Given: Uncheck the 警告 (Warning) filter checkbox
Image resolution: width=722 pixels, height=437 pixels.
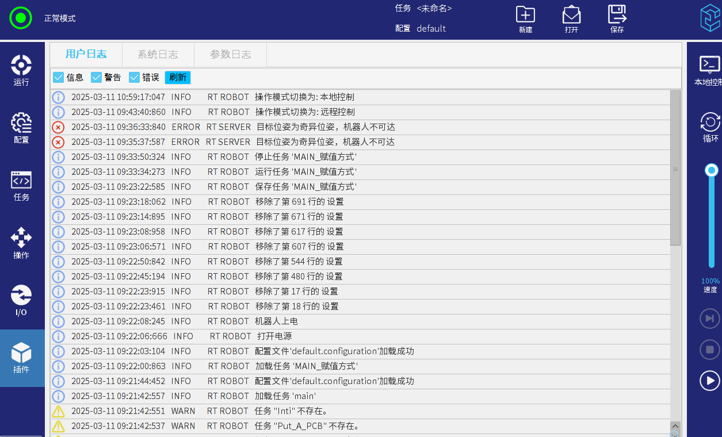Looking at the screenshot, I should (96, 78).
